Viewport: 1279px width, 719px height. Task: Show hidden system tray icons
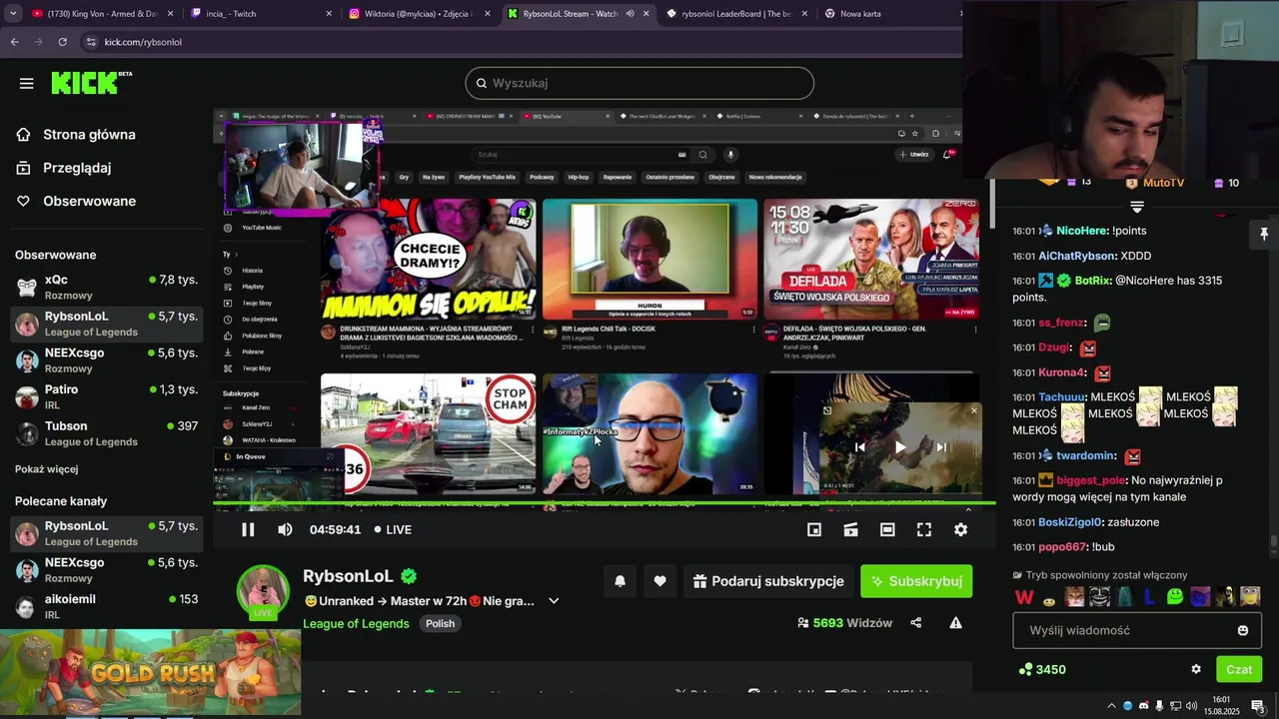pyautogui.click(x=1111, y=706)
